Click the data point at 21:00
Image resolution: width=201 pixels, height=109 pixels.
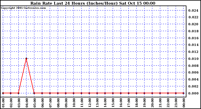click(x=160, y=93)
